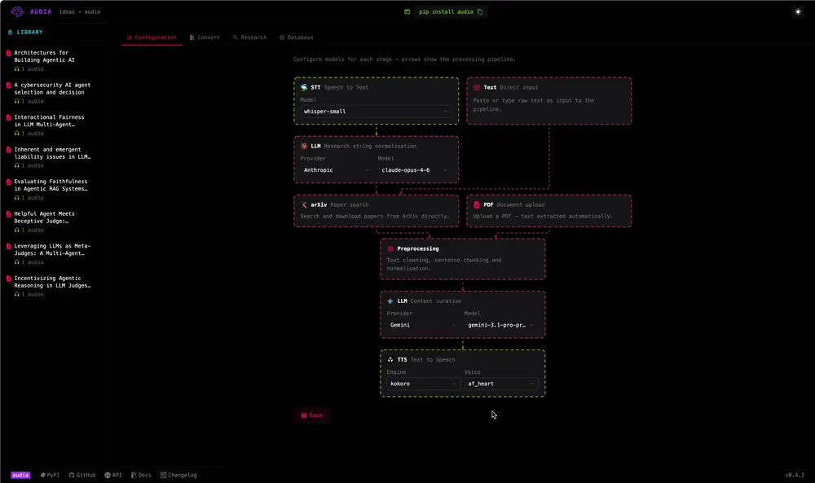The height and width of the screenshot is (483, 815).
Task: Click the PDF Document upload icon
Action: click(x=477, y=204)
